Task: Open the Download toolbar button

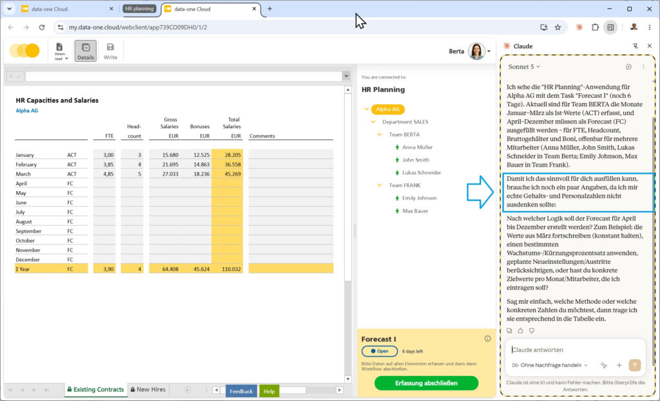Action: (61, 51)
